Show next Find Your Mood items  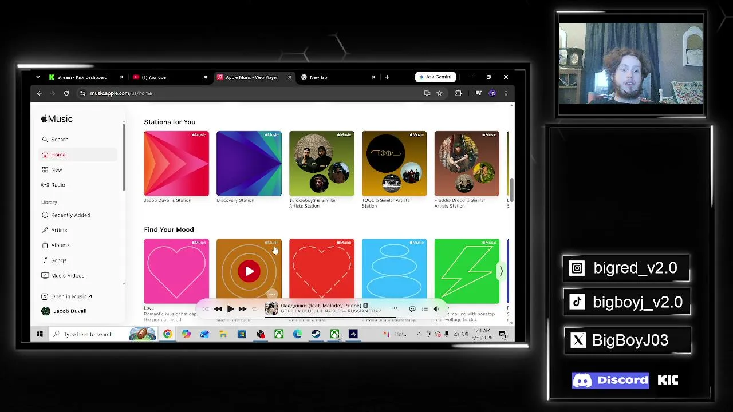501,271
